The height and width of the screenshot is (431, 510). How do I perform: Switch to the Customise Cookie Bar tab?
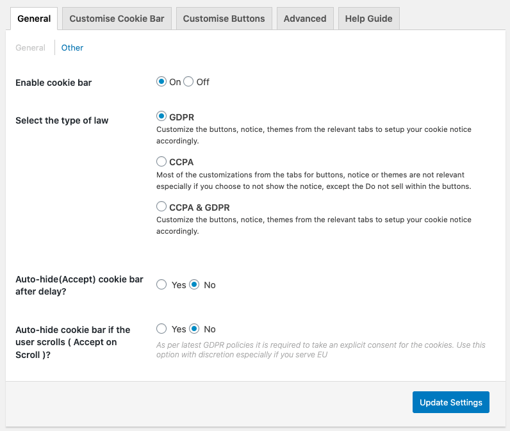117,19
